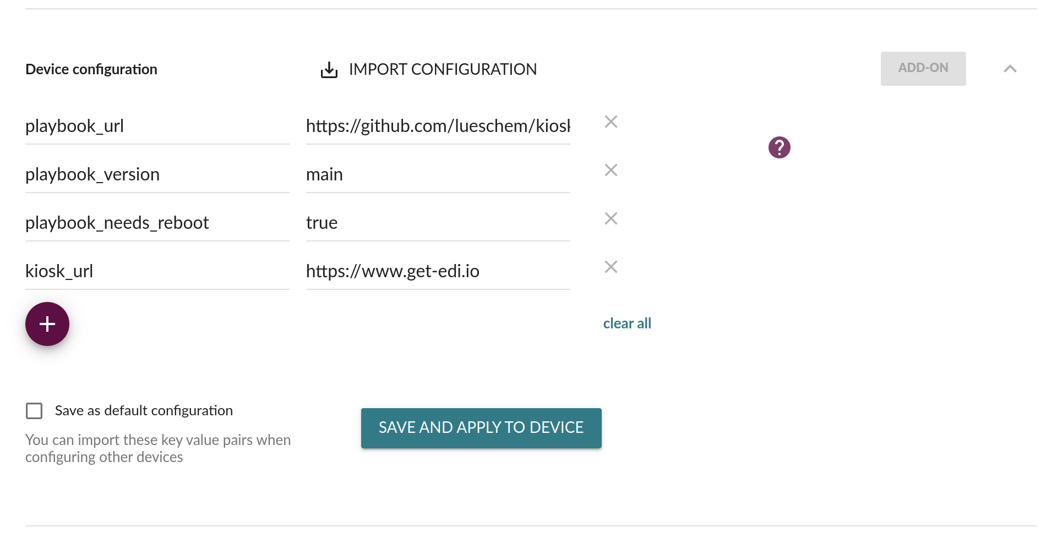Image resolution: width=1057 pixels, height=533 pixels.
Task: Click the import configuration download icon
Action: tap(329, 70)
